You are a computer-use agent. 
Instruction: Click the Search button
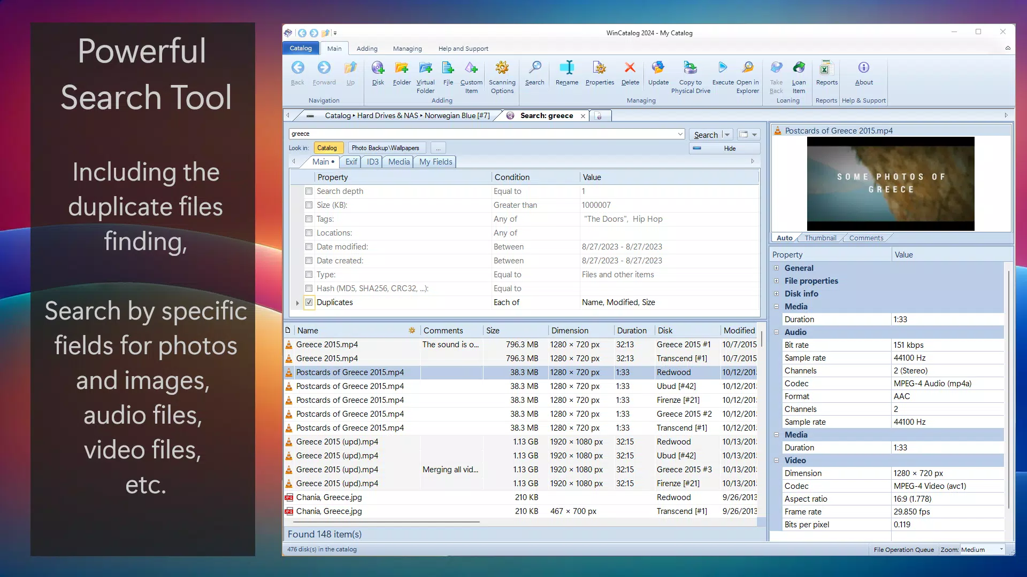point(706,135)
